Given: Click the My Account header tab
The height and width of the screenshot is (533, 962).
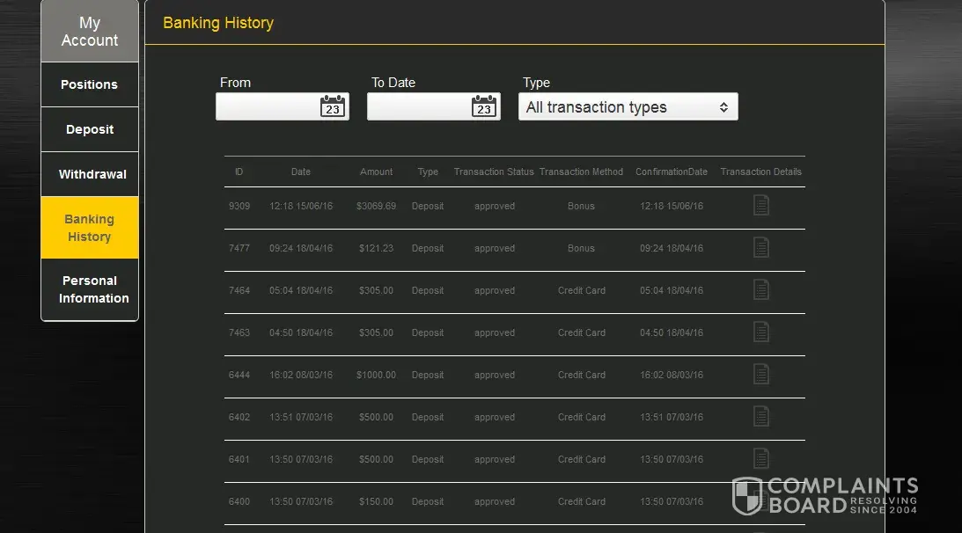Looking at the screenshot, I should click(x=89, y=32).
